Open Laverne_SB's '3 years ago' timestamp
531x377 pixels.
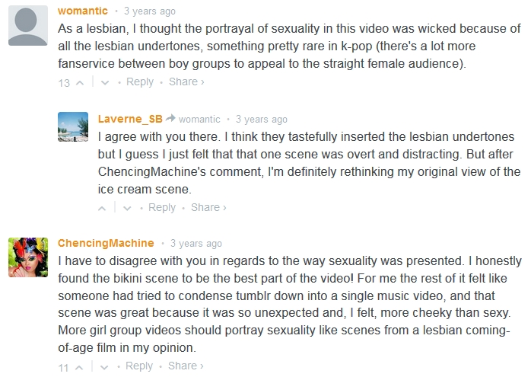262,120
